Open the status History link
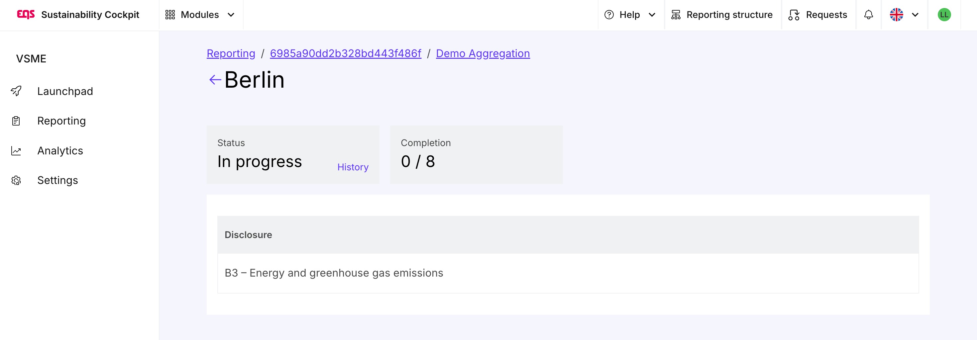Image resolution: width=977 pixels, height=340 pixels. (x=353, y=167)
